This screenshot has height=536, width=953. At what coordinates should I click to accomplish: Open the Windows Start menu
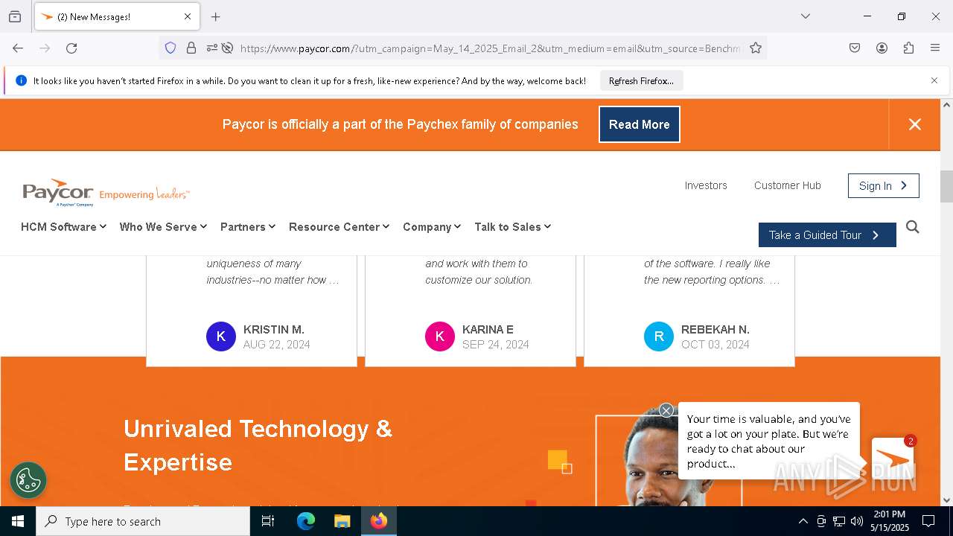coord(18,521)
